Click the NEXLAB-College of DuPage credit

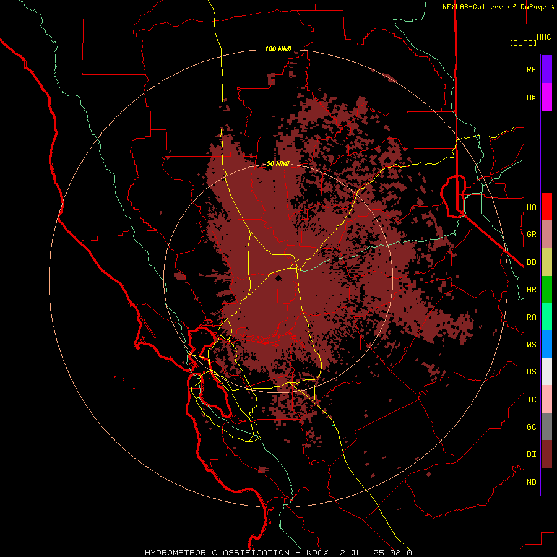click(498, 7)
